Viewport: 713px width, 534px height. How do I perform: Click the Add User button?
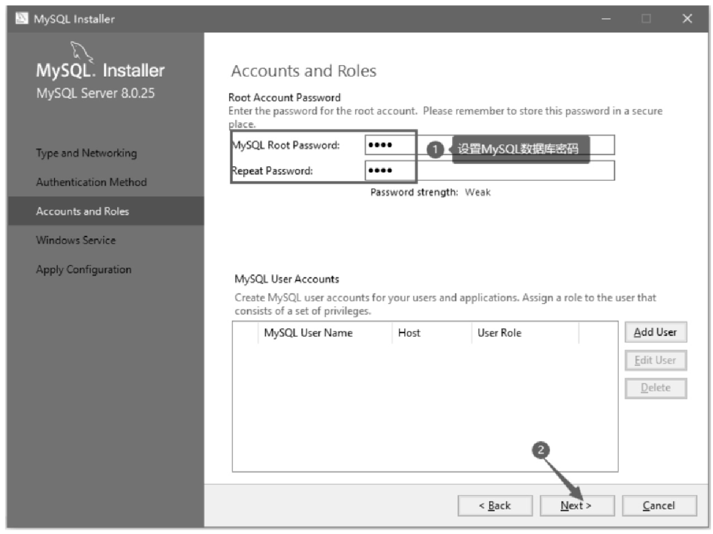pyautogui.click(x=656, y=332)
